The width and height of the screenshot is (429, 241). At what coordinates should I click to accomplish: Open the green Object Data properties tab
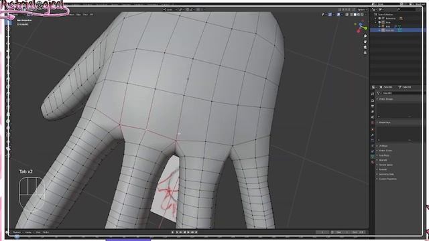tap(373, 157)
